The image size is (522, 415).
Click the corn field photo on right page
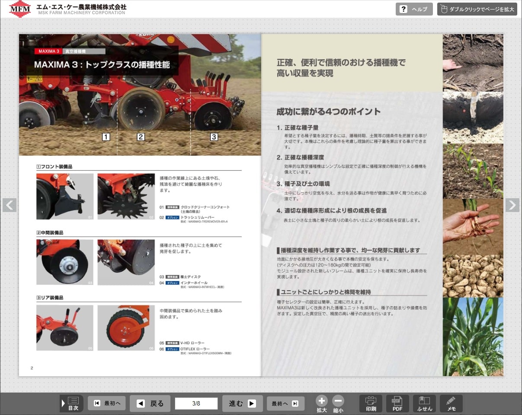[473, 337]
